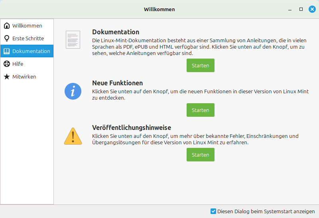The width and height of the screenshot is (319, 218).
Task: Click the Willkommen window title bar
Action: click(x=159, y=9)
